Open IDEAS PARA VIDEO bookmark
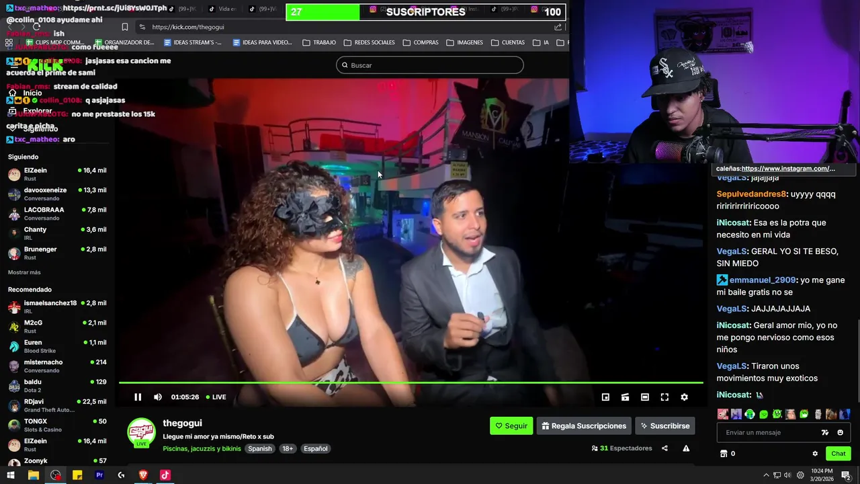860x484 pixels. tap(262, 42)
